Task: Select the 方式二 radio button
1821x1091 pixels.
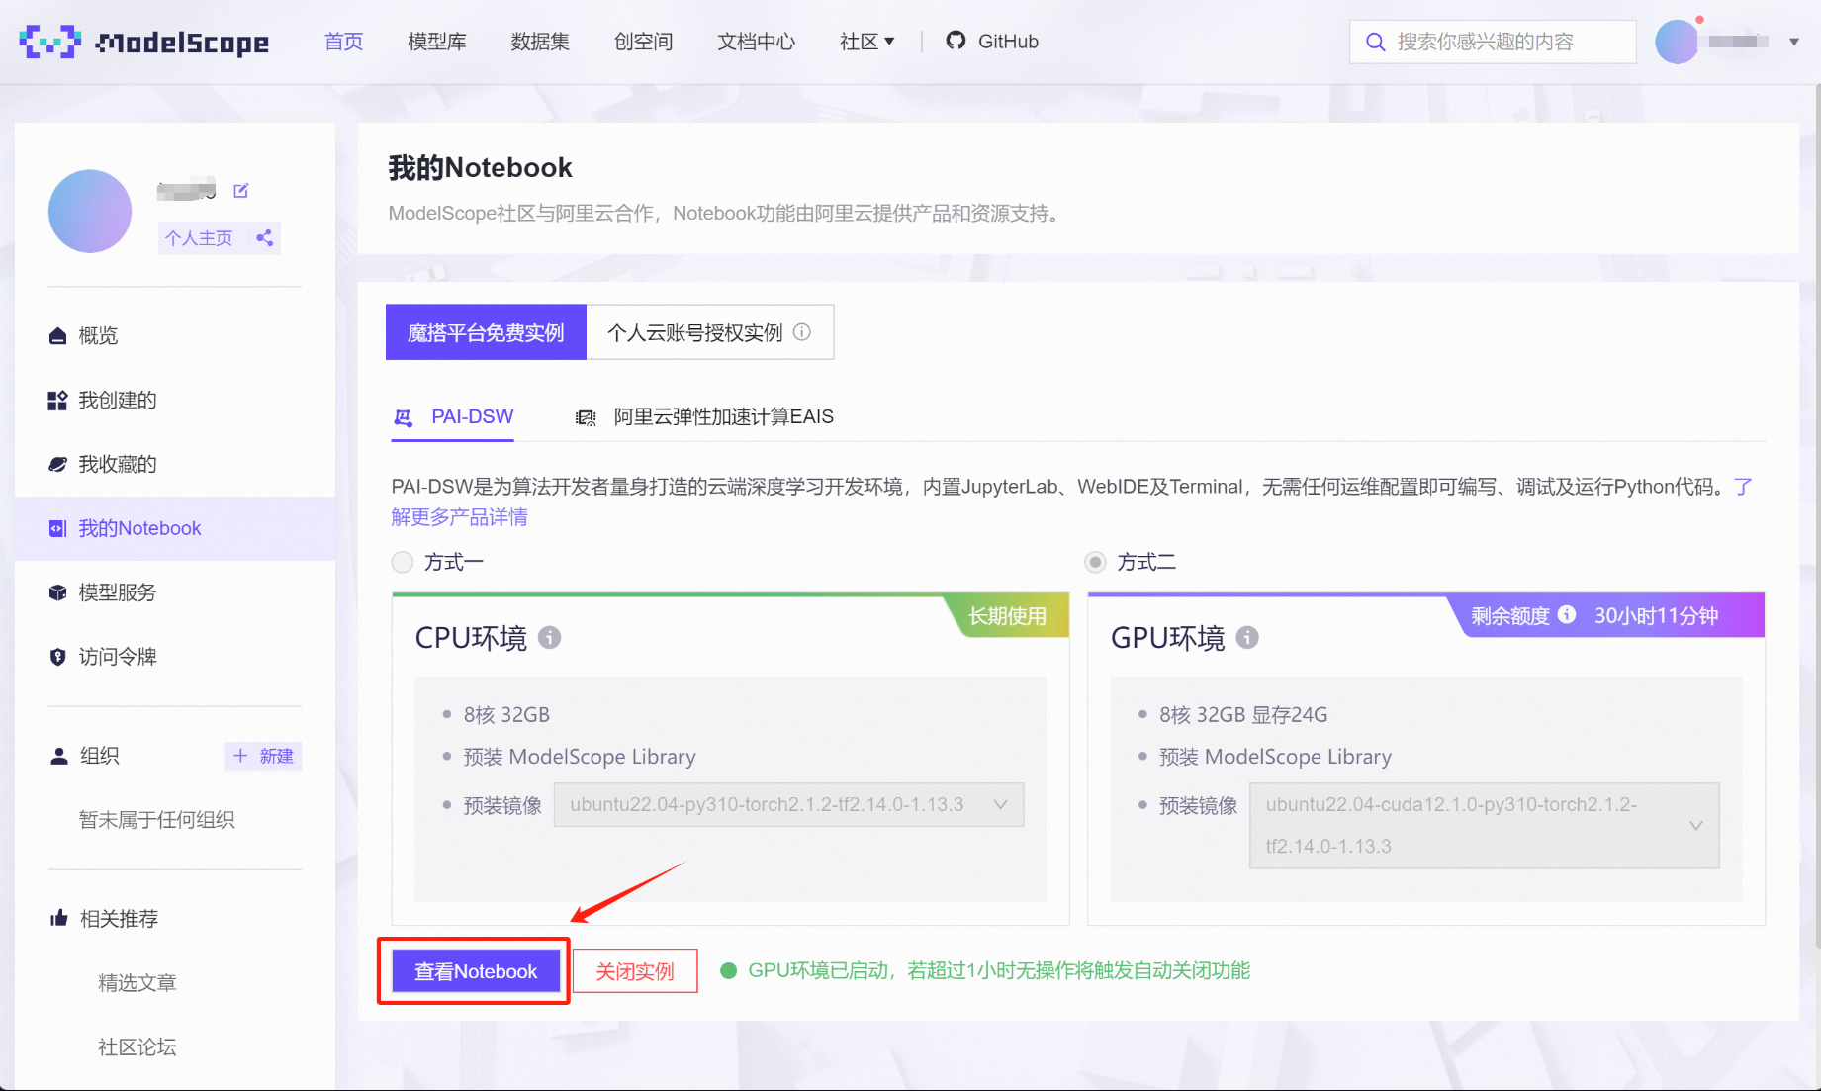Action: (x=1095, y=563)
